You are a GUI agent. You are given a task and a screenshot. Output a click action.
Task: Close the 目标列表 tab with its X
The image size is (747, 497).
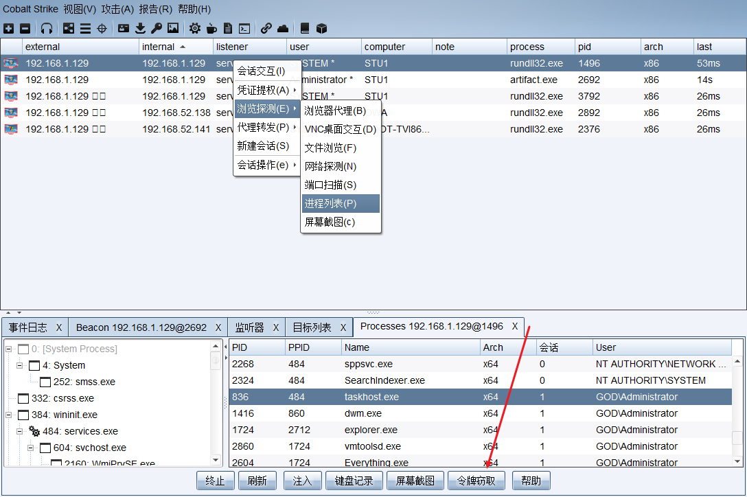[343, 327]
